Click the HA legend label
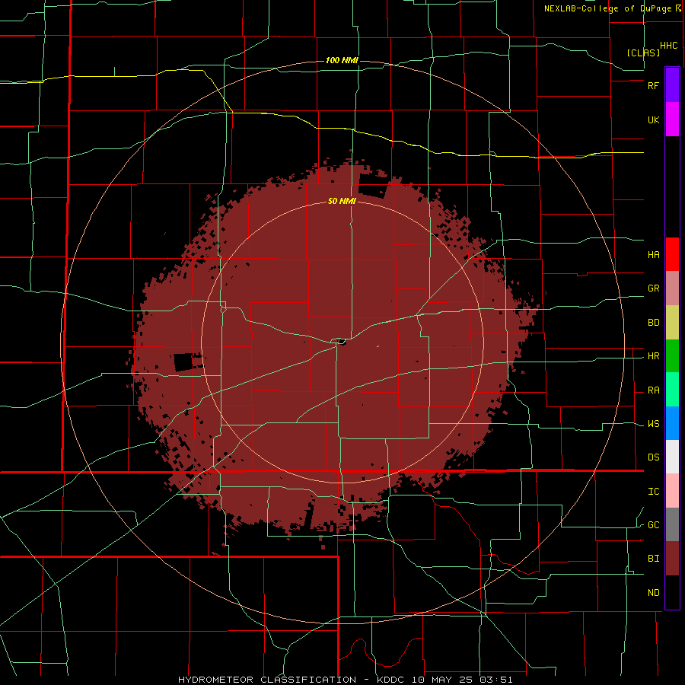Viewport: 685px width, 685px height. pos(654,254)
